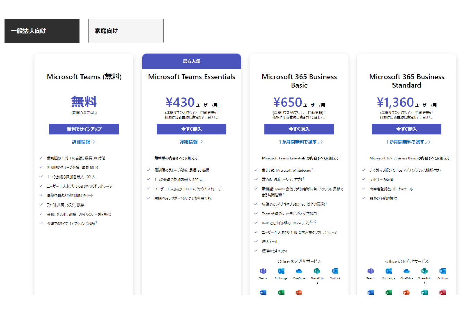
Task: Click the Publisher icon under Business Standard
Action: [424, 293]
